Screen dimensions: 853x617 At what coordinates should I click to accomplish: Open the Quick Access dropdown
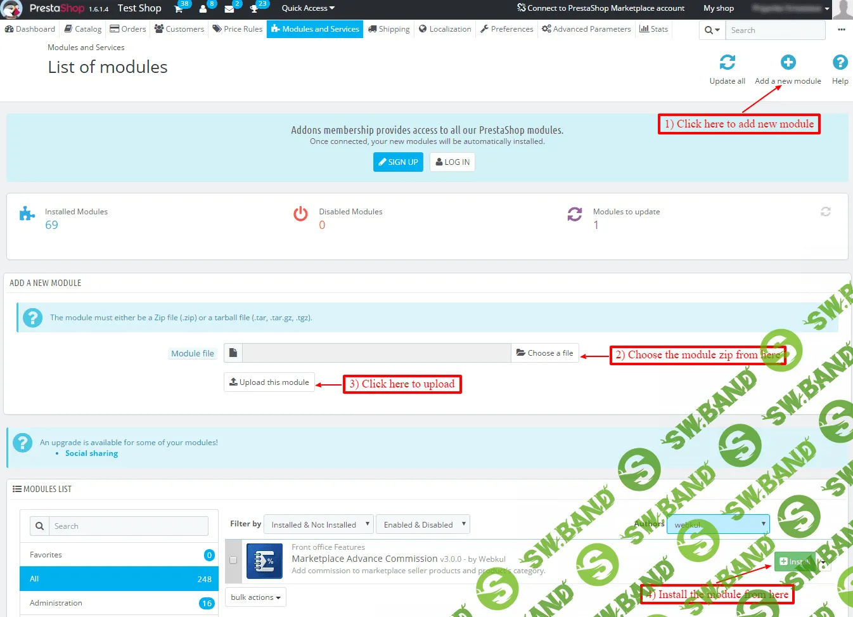click(307, 8)
